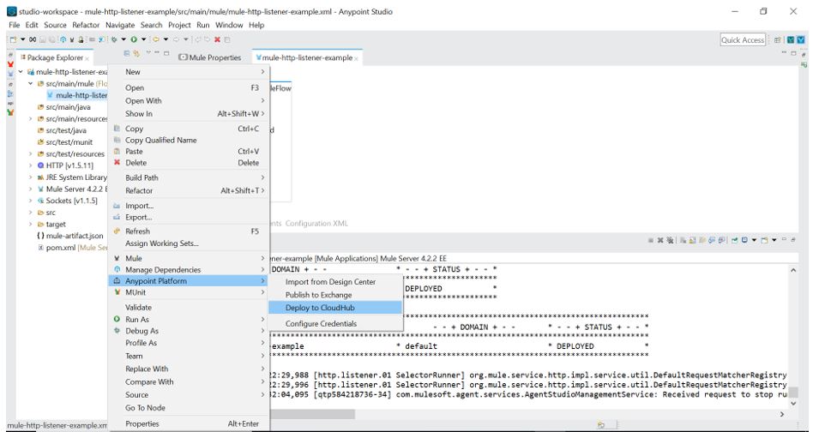Screen dimensions: 813x432
Task: Open the Package Explorer view menu
Action: (148, 52)
